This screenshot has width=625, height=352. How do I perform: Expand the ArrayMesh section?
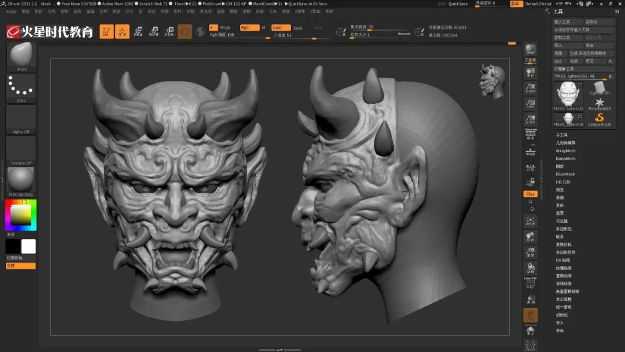(x=565, y=151)
